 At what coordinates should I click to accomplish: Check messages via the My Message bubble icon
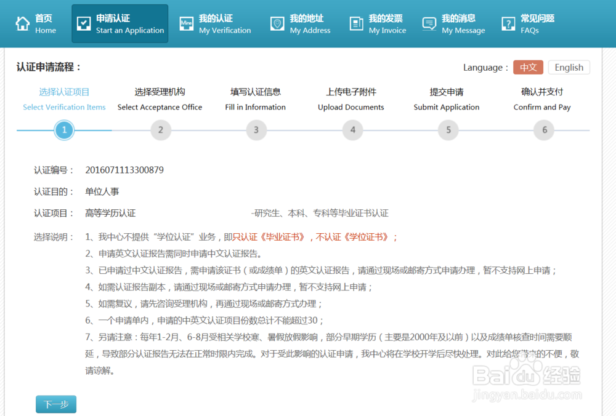click(x=429, y=23)
